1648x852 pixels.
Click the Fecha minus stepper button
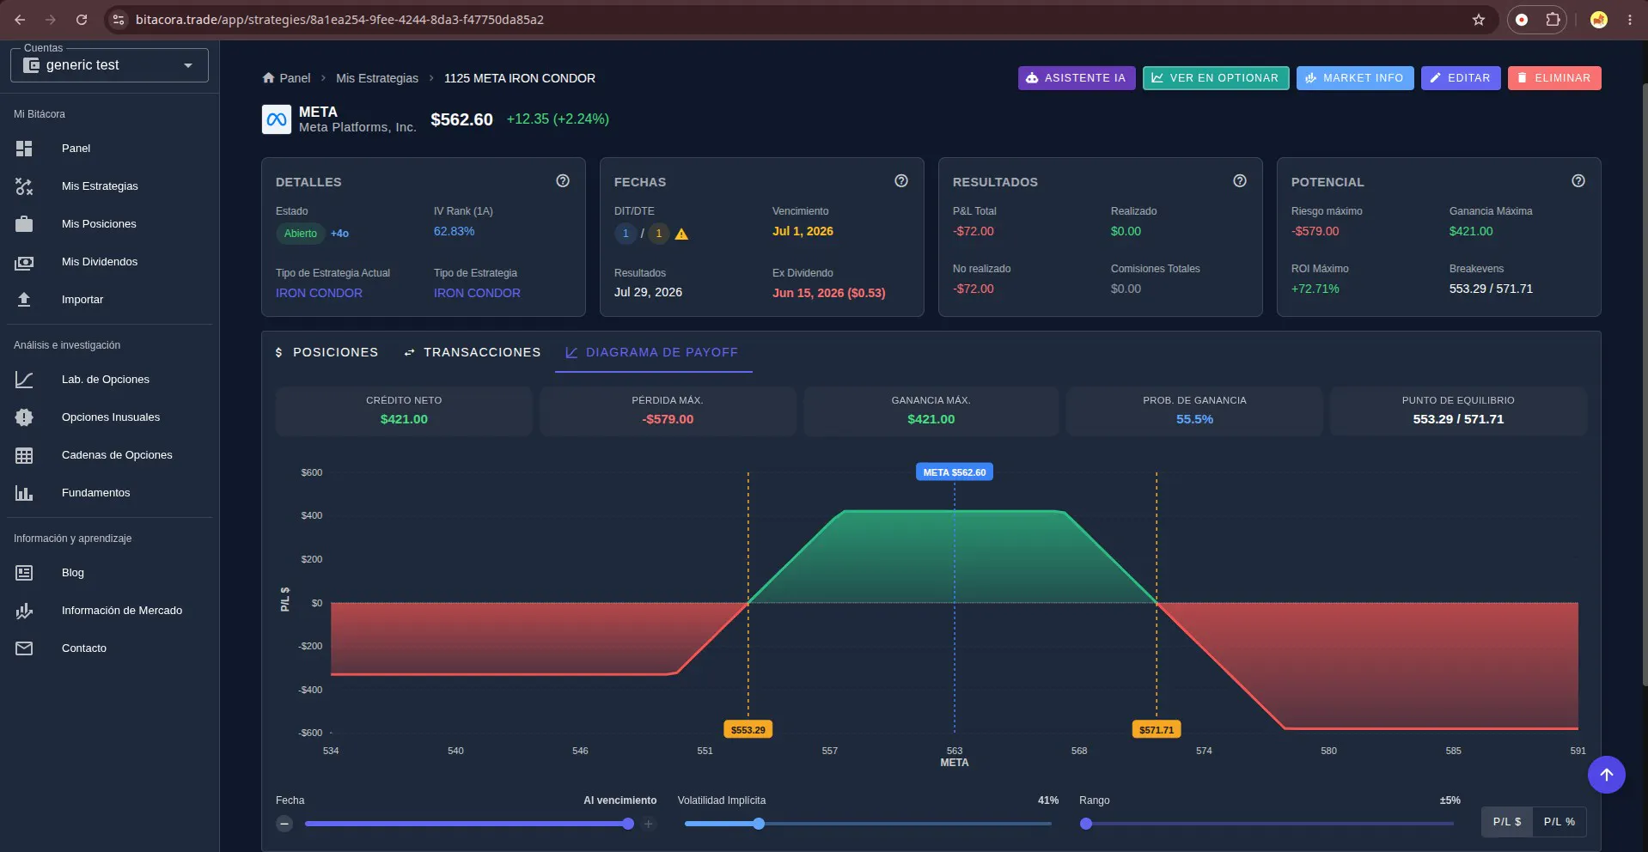(284, 824)
